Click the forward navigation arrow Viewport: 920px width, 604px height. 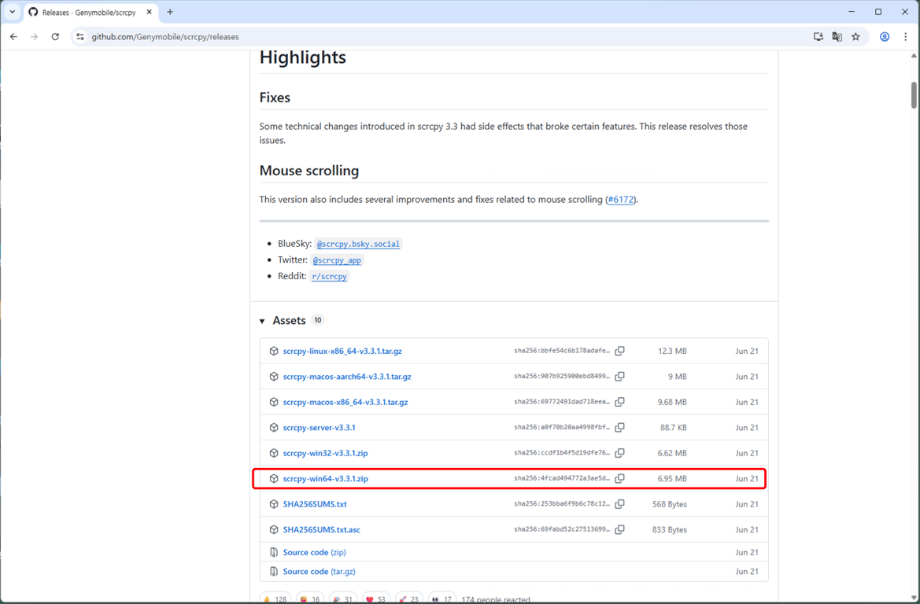[34, 36]
